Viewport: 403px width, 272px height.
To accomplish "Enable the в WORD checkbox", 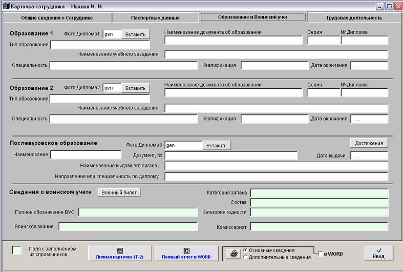I will 321,254.
